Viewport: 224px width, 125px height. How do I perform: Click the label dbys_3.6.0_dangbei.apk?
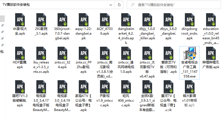pos(168,34)
